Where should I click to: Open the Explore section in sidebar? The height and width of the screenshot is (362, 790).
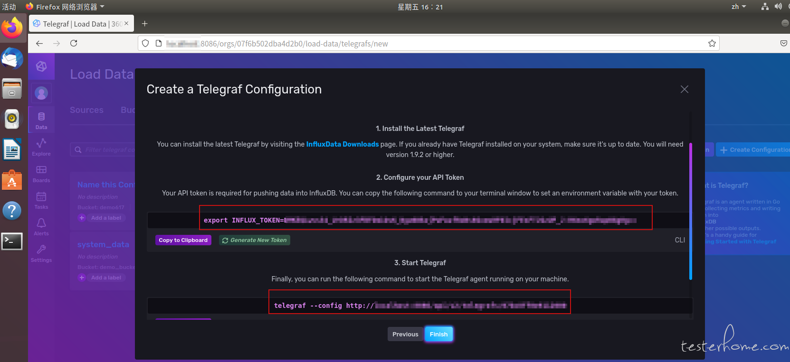click(41, 147)
